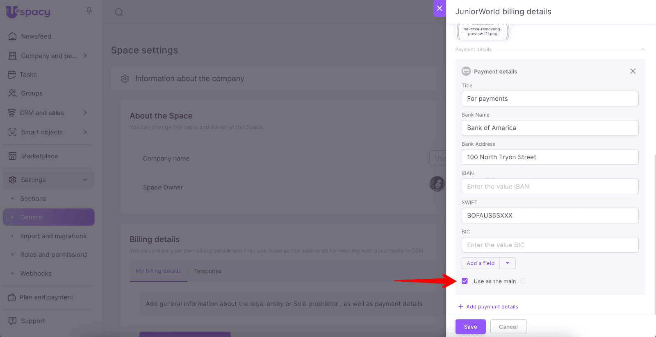Image resolution: width=656 pixels, height=337 pixels.
Task: Open Newsfeed from the sidebar
Action: pyautogui.click(x=36, y=36)
